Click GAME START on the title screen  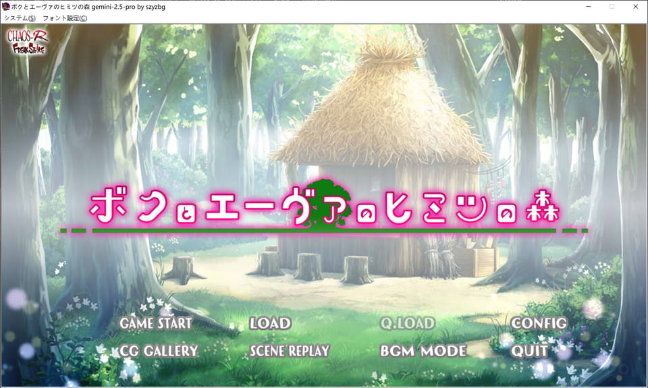coord(156,323)
